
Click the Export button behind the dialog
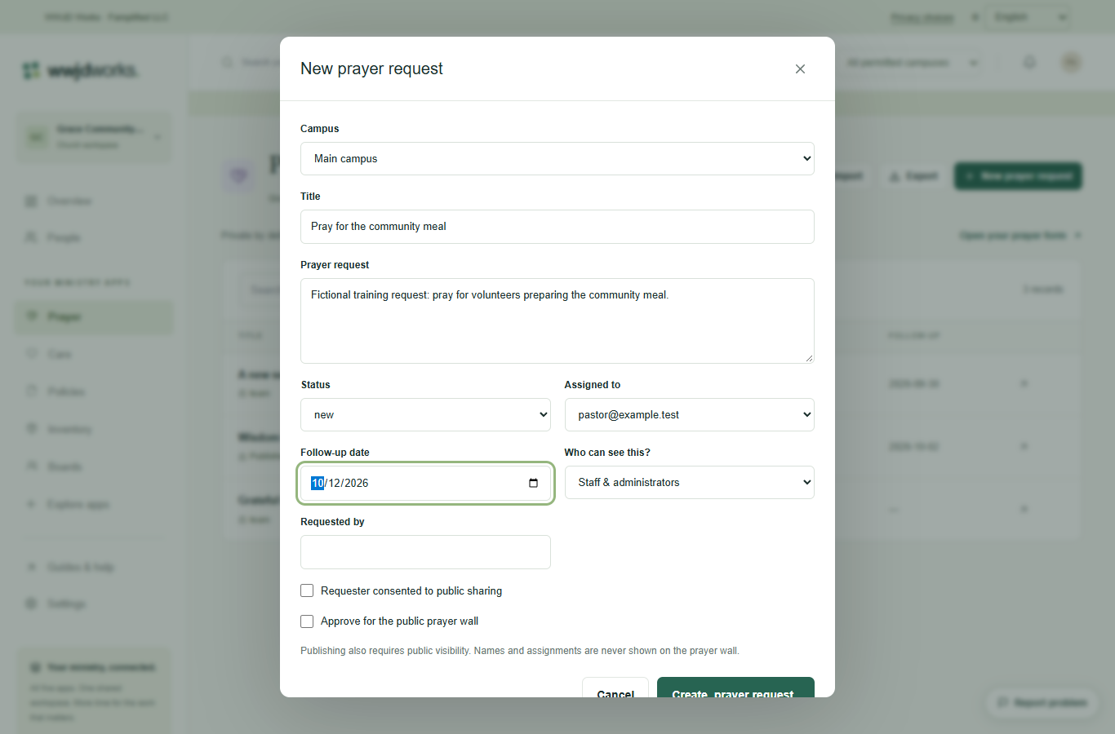coord(913,176)
